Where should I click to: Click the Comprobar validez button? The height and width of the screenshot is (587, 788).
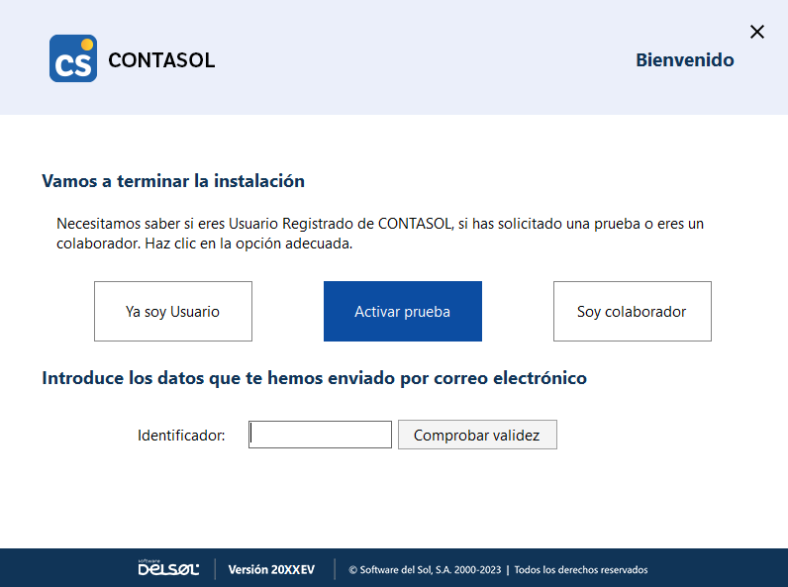tap(477, 435)
